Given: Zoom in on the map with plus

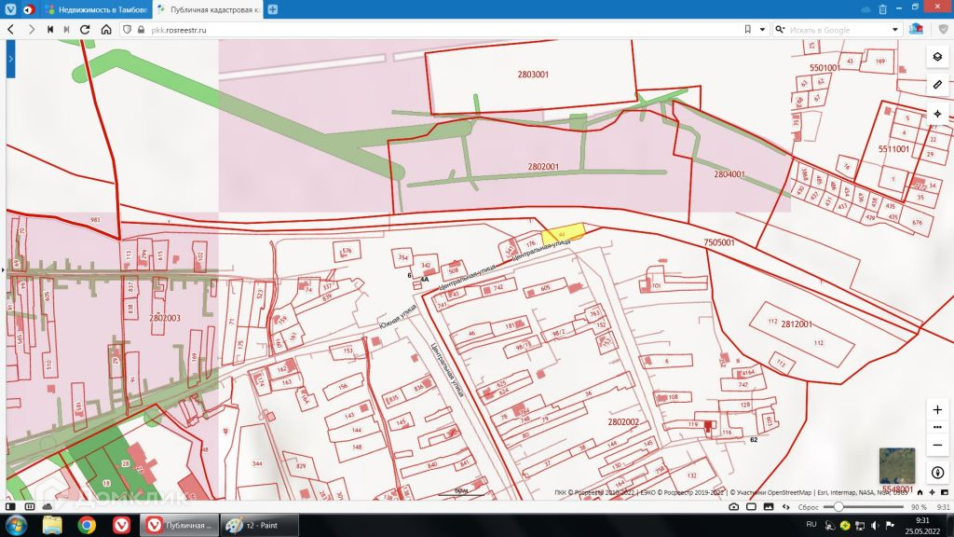Looking at the screenshot, I should 937,410.
